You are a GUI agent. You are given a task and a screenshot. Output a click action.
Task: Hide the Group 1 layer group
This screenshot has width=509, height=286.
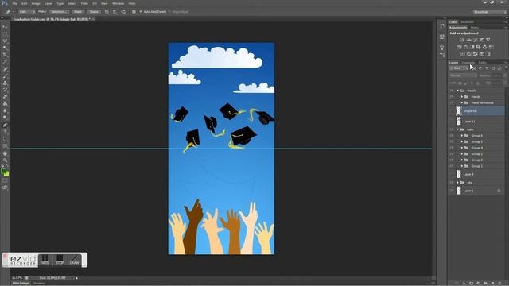coord(451,166)
